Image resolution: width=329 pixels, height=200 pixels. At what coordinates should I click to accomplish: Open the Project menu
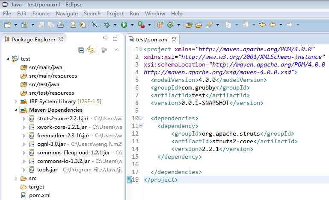[115, 14]
